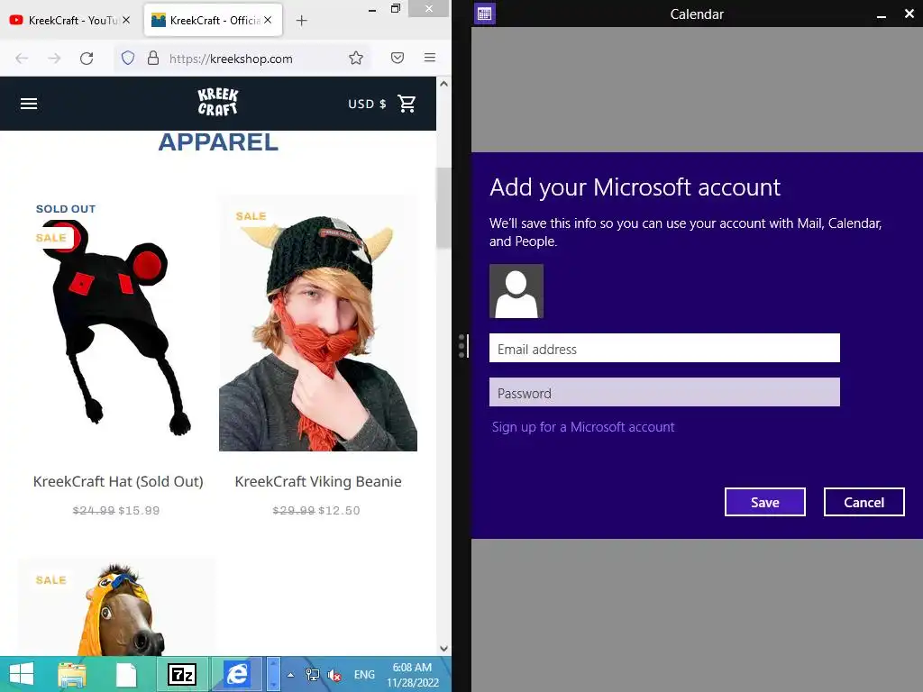Click the split-view divider handle

462,346
